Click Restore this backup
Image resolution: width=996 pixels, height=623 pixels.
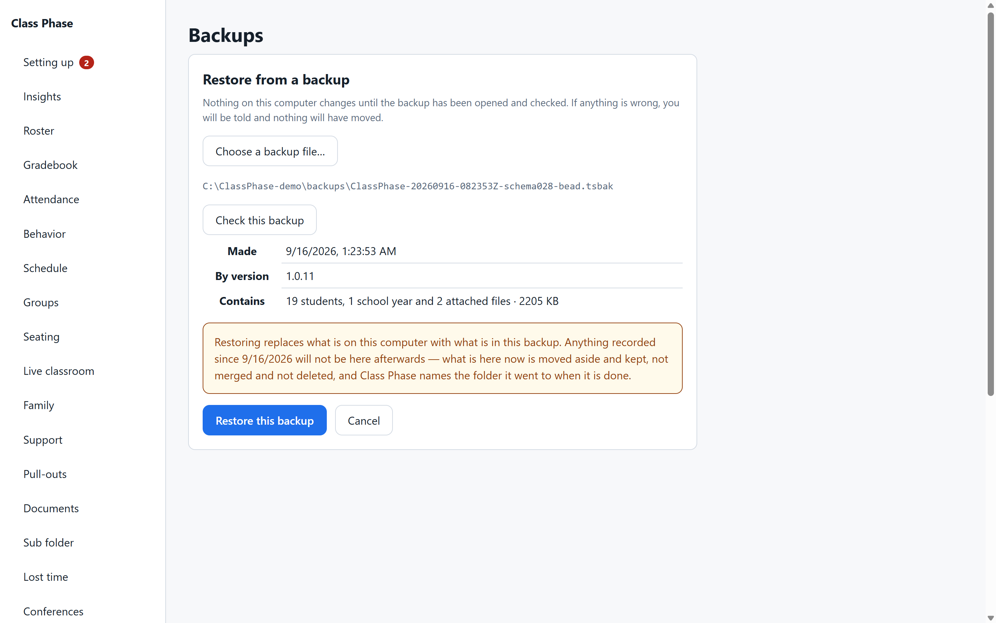coord(265,420)
